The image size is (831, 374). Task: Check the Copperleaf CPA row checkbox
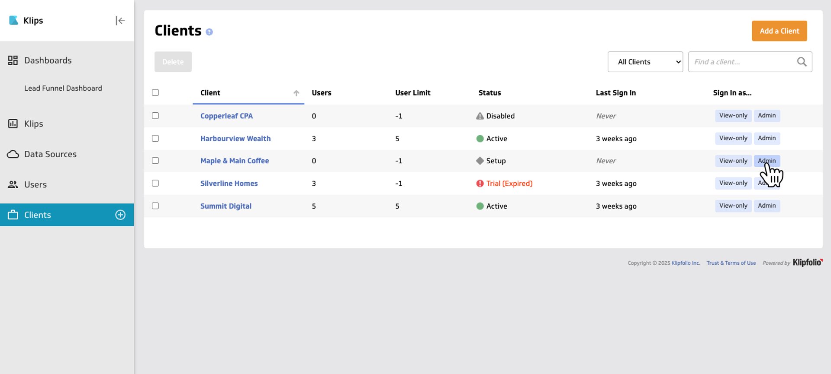[x=155, y=116]
